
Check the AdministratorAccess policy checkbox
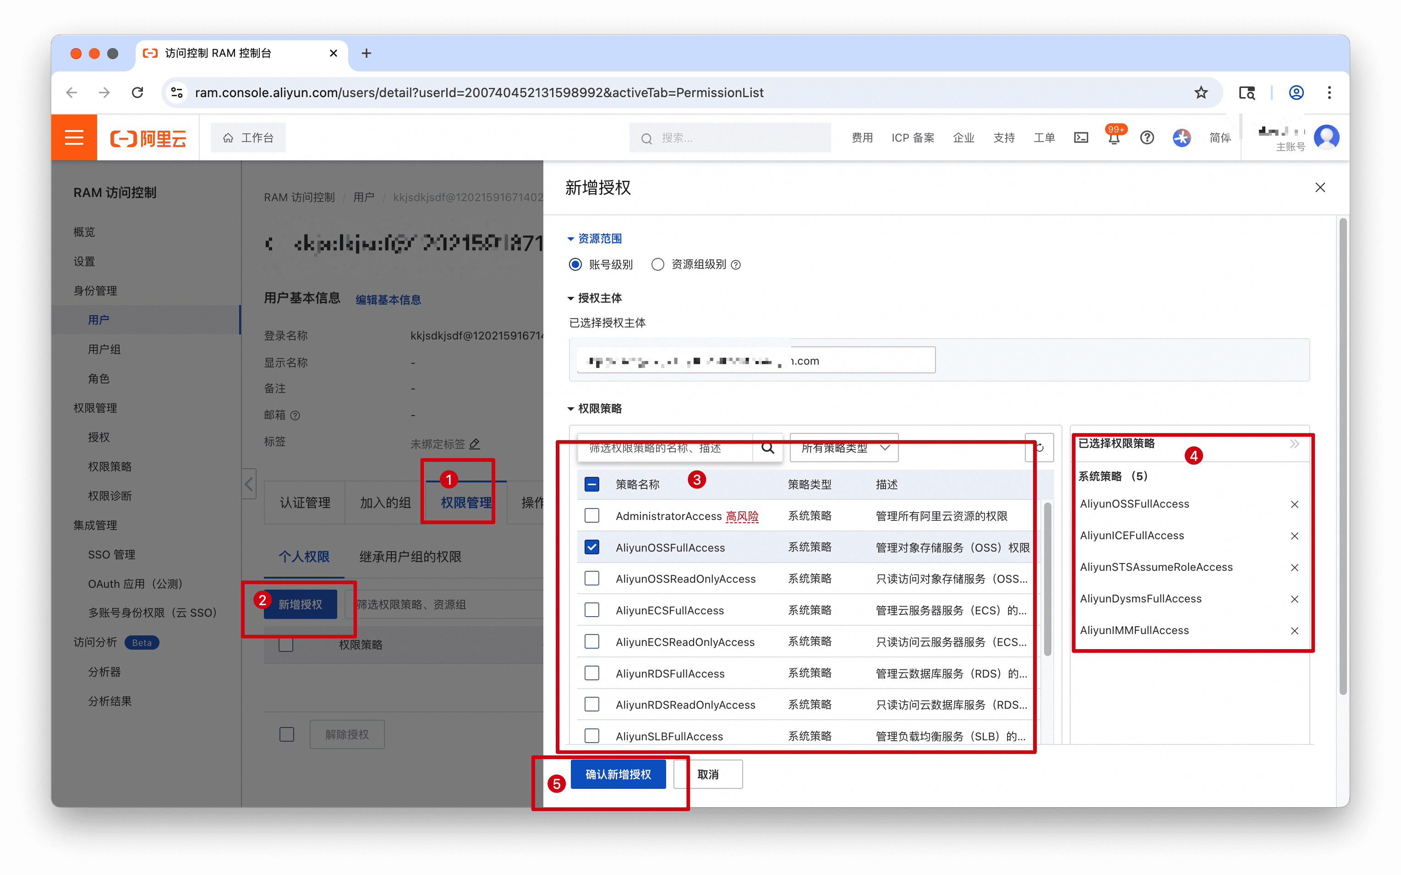coord(591,516)
